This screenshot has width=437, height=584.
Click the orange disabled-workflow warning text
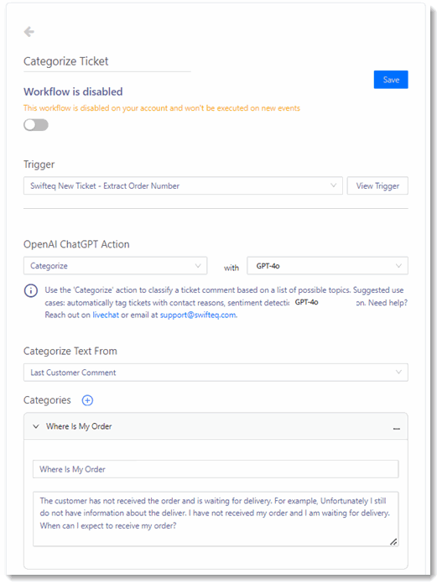(x=162, y=108)
